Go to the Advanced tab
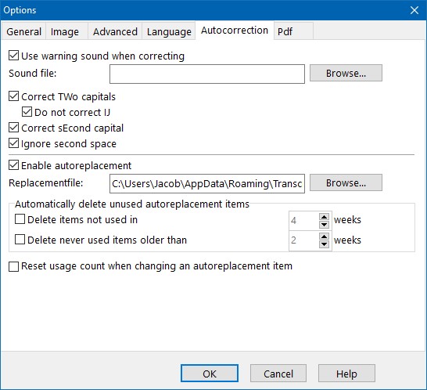Screen dimensions: 427x390 [x=115, y=31]
